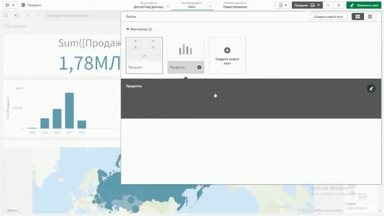Image resolution: width=384 pixels, height=216 pixels.
Task: Expand the arrow next to Лист tab
Action: (x=211, y=7)
